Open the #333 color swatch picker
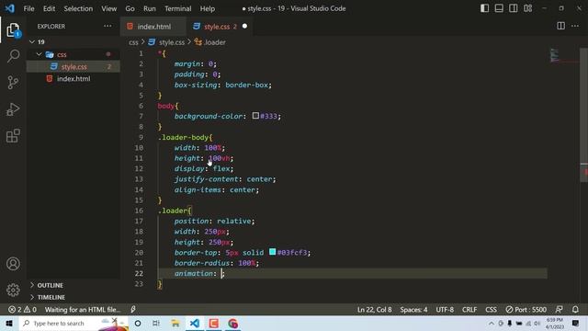 point(255,116)
